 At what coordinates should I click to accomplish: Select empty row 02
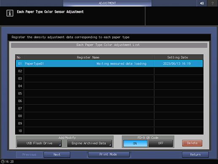click(109, 71)
